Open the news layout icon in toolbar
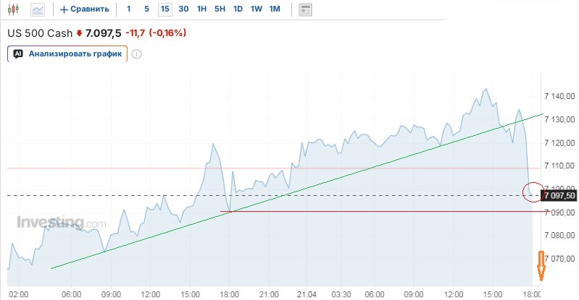This screenshot has width=579, height=300. pos(305,9)
